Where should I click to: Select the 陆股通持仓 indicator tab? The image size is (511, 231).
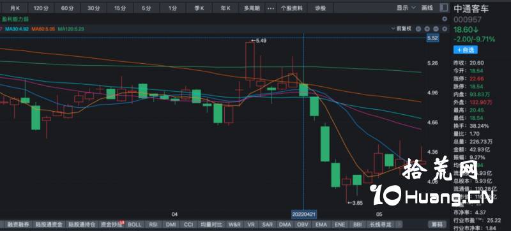82,225
